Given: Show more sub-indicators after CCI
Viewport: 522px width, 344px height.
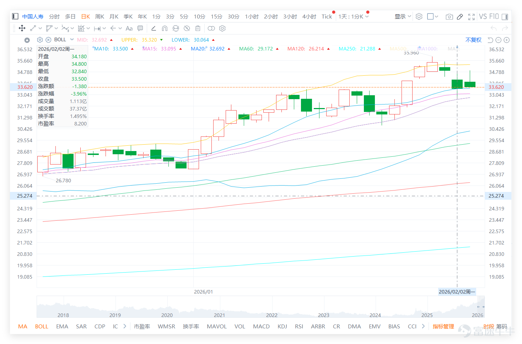Looking at the screenshot, I should 423,326.
